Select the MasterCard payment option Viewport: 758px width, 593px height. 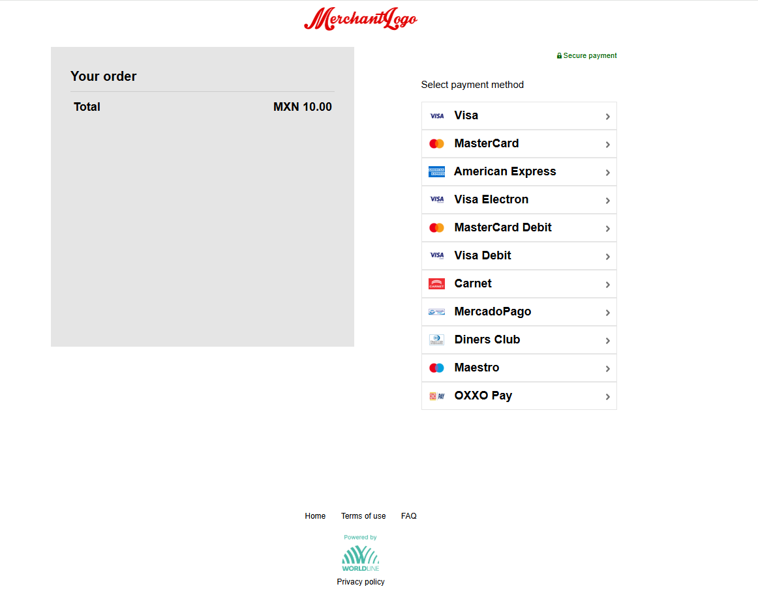point(519,144)
